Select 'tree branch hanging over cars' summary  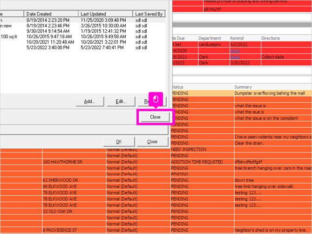(273, 168)
